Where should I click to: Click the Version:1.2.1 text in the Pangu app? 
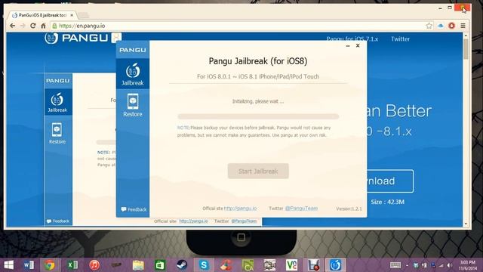(x=349, y=209)
